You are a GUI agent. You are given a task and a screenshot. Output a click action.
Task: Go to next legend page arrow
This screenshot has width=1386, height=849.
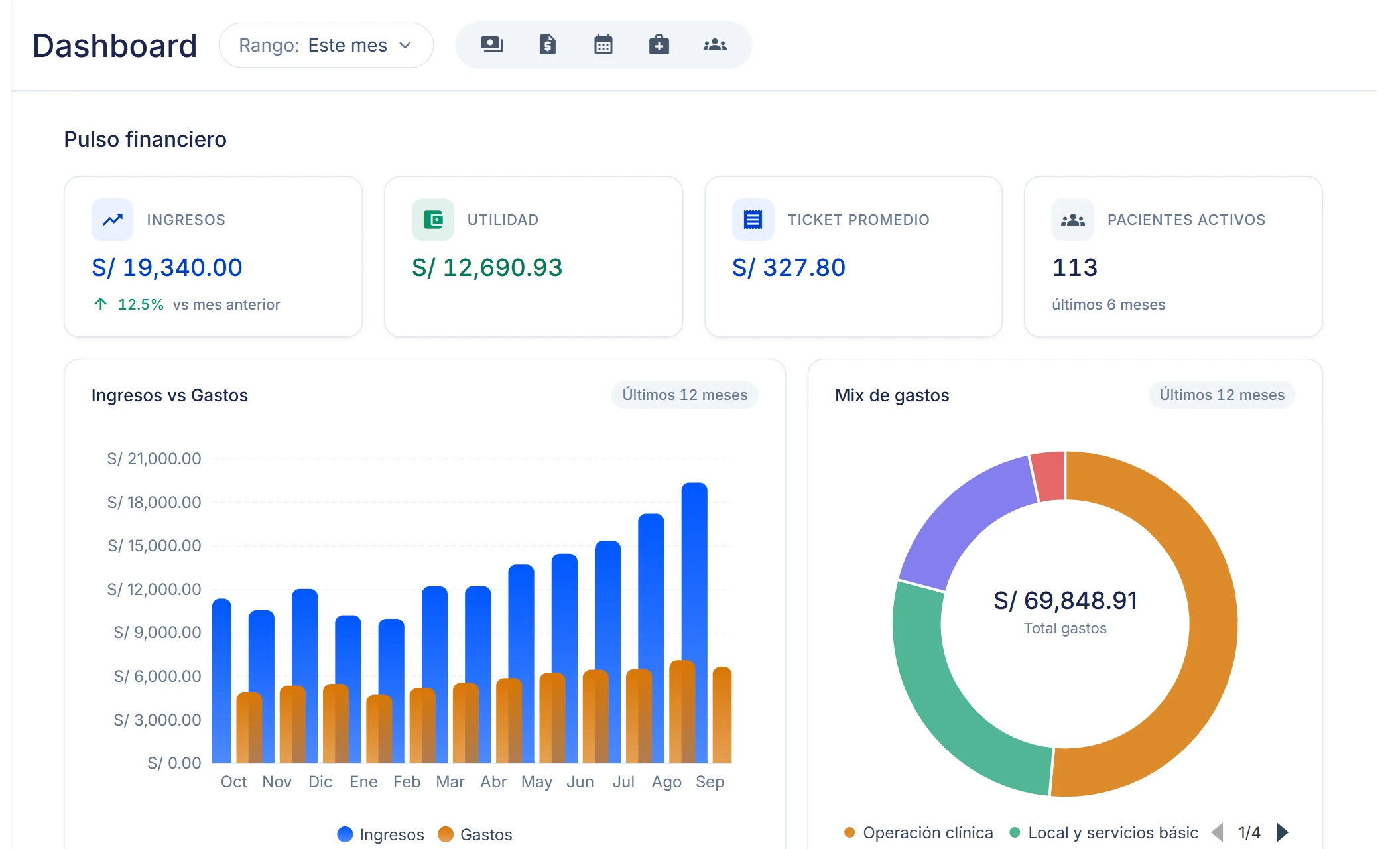pyautogui.click(x=1282, y=832)
